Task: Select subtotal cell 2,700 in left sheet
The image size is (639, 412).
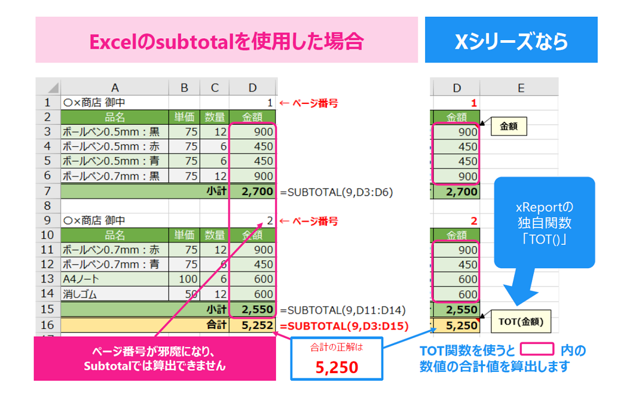Action: [x=253, y=191]
